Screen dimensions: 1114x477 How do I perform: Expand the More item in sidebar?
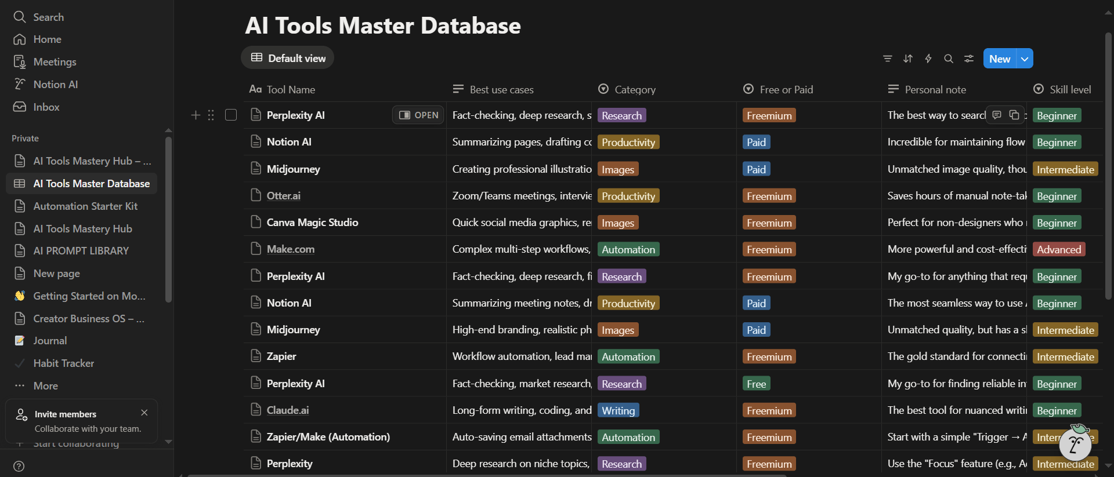point(81,386)
